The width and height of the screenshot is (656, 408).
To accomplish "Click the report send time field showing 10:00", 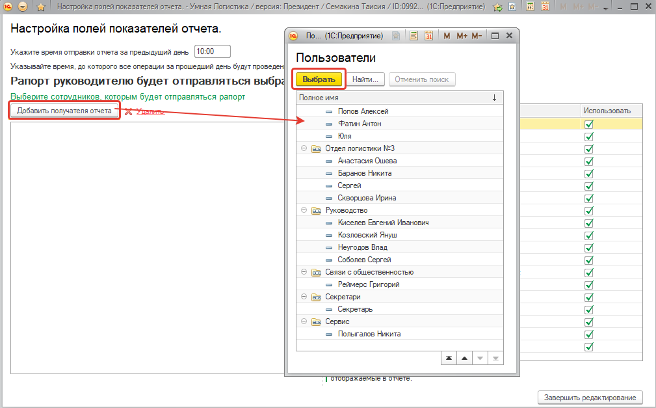I will point(213,51).
